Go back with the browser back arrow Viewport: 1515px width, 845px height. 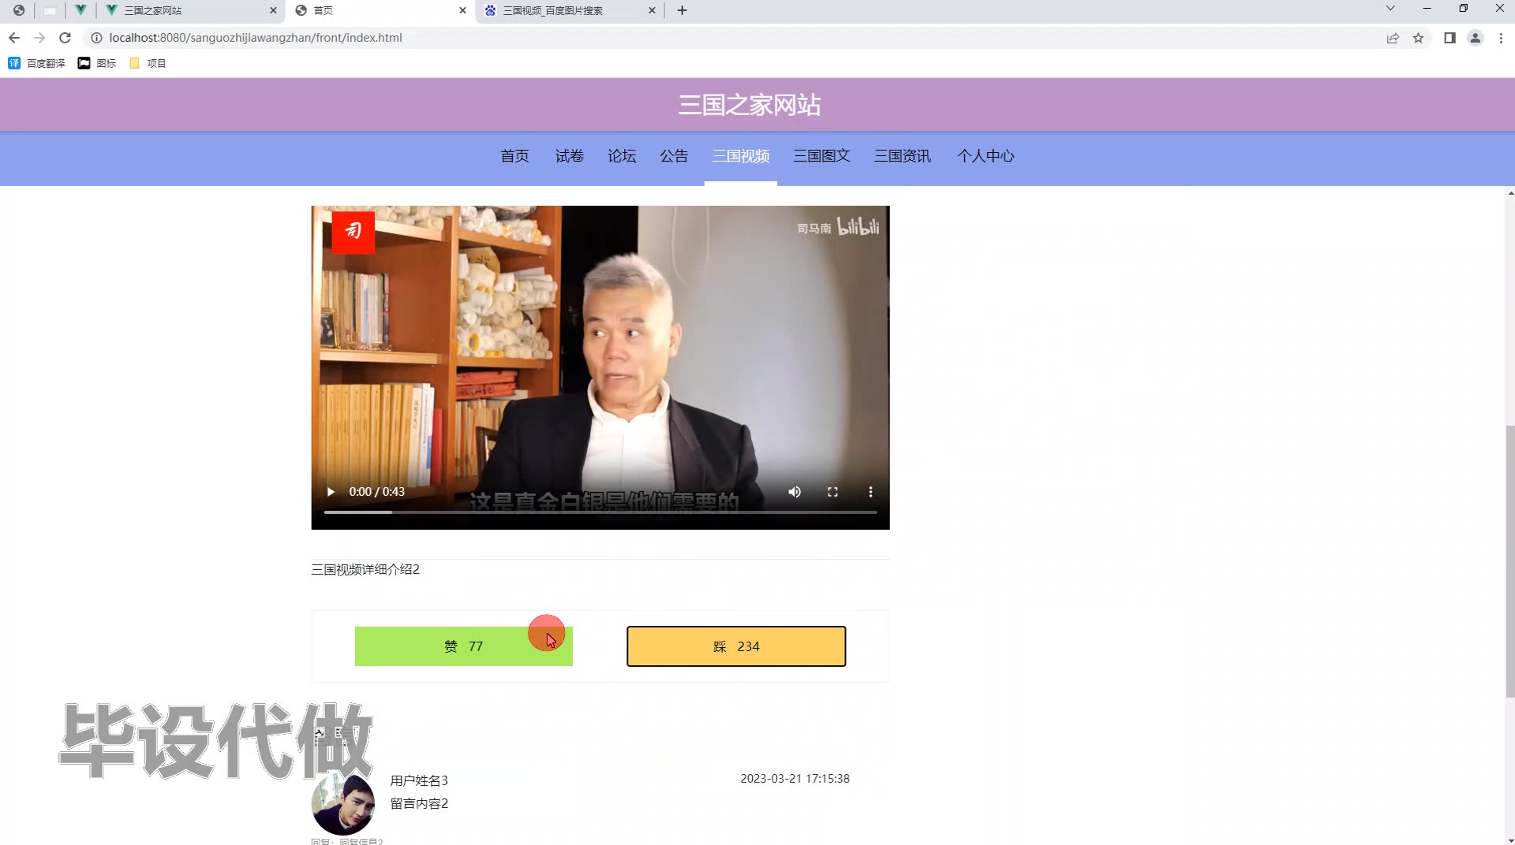14,38
